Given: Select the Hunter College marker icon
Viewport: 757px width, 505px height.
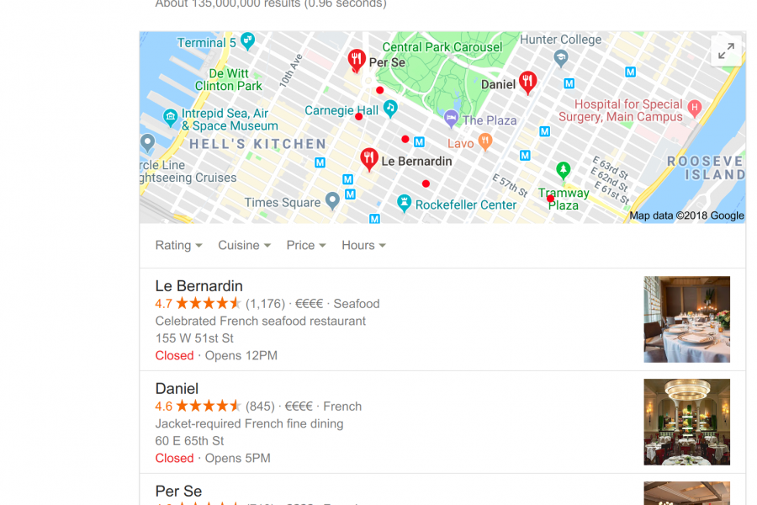Looking at the screenshot, I should click(560, 58).
